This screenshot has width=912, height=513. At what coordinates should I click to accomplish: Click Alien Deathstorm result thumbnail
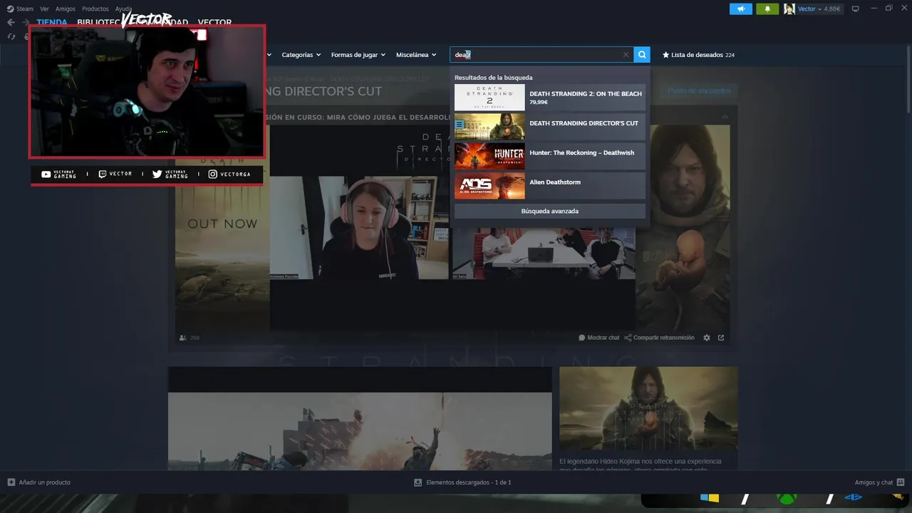click(489, 185)
